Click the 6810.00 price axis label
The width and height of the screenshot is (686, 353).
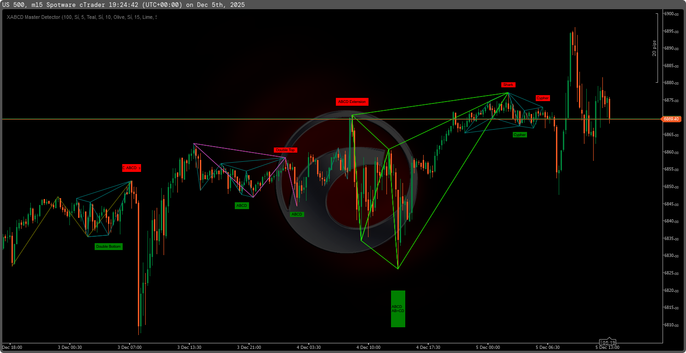[x=671, y=325]
